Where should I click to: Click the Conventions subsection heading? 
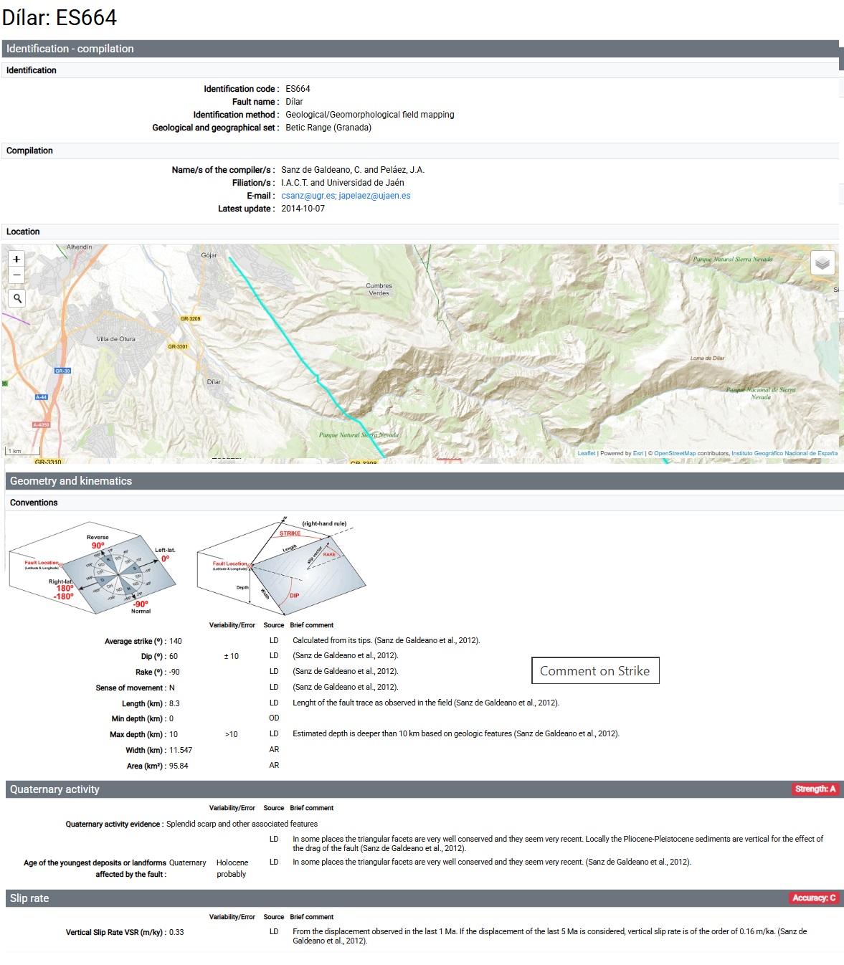(34, 503)
